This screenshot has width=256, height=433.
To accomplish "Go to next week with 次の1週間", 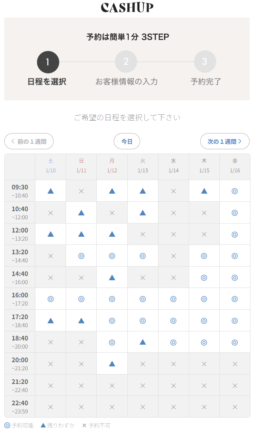I will click(224, 142).
